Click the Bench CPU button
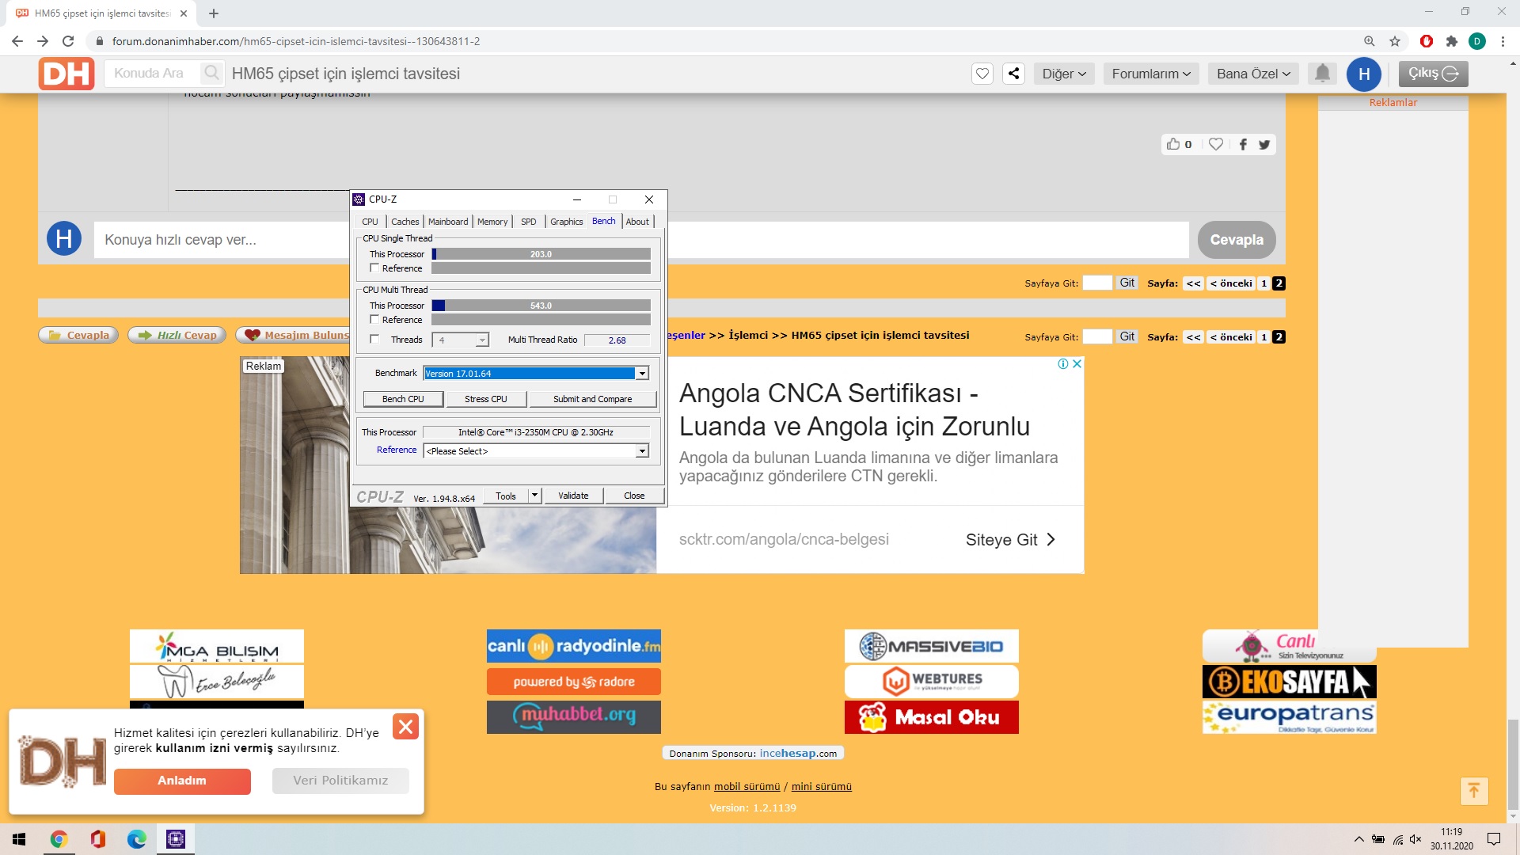The image size is (1520, 855). [x=403, y=399]
